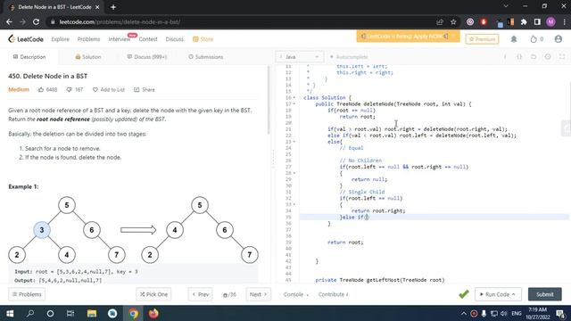
Task: Reset code to default with the revert icon
Action: click(x=534, y=57)
